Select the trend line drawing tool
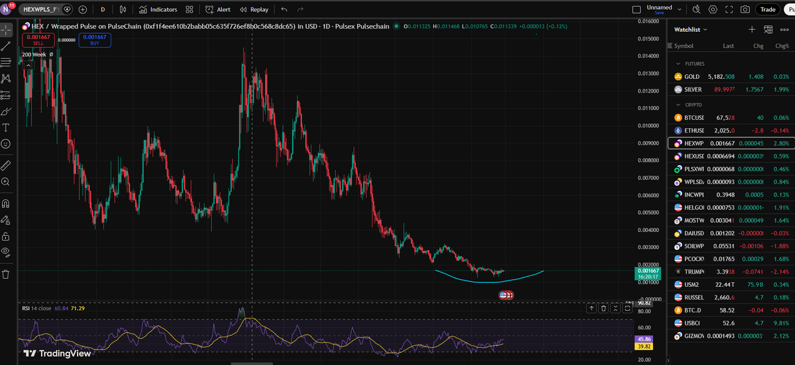795x365 pixels. (6, 46)
